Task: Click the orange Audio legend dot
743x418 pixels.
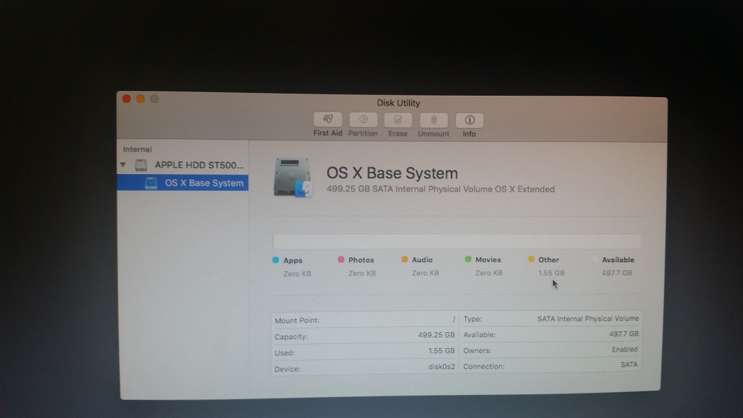Action: coord(405,259)
